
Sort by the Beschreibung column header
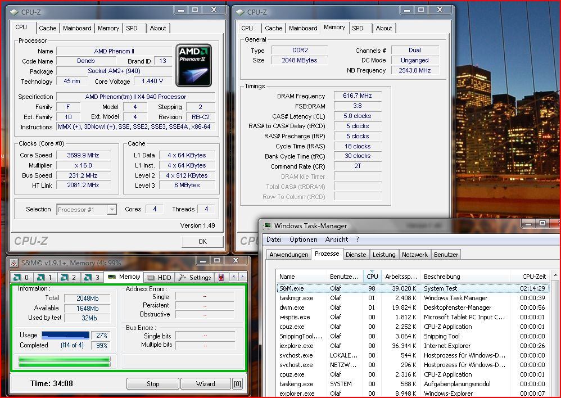465,277
